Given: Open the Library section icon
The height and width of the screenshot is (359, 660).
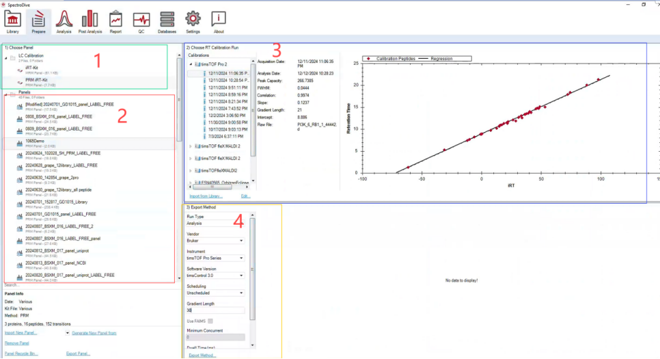Looking at the screenshot, I should point(12,22).
